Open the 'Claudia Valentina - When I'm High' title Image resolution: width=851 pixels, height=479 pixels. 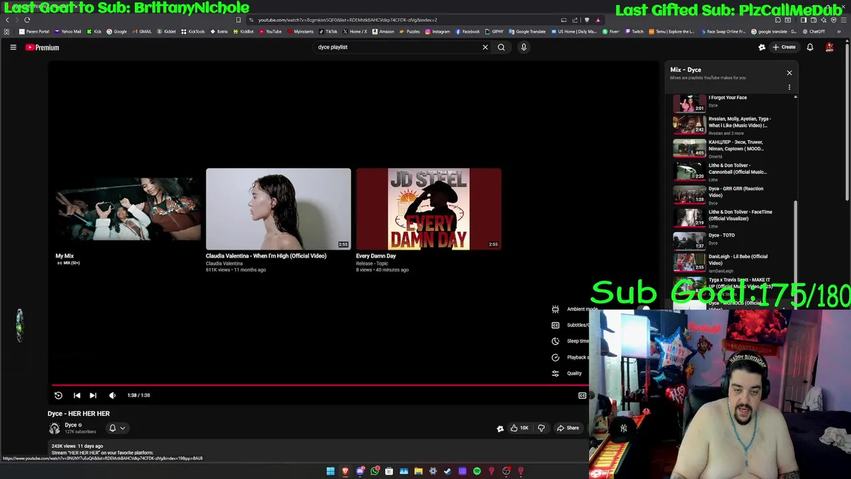(x=266, y=256)
